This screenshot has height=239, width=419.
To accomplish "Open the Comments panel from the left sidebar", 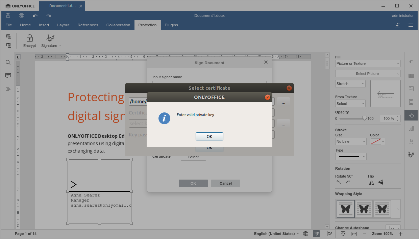I will click(8, 76).
